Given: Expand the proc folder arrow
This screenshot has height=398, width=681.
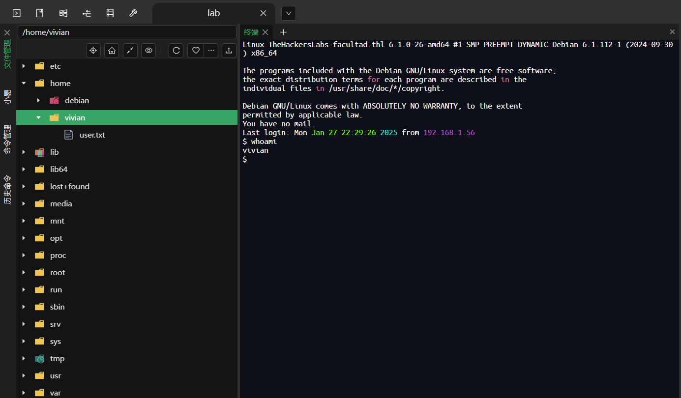Looking at the screenshot, I should coord(24,256).
